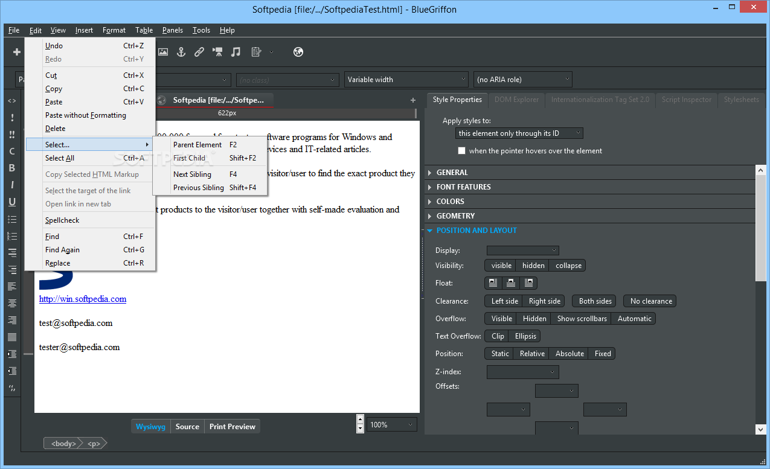The width and height of the screenshot is (770, 469).
Task: Click Paste without Formatting in Edit menu
Action: (x=91, y=115)
